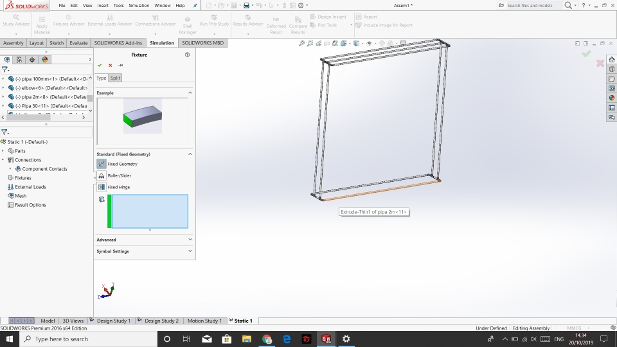Click the Print icon in top toolbar

pos(246,6)
